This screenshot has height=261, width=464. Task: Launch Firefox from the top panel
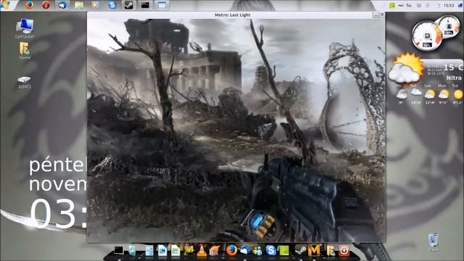point(29,5)
